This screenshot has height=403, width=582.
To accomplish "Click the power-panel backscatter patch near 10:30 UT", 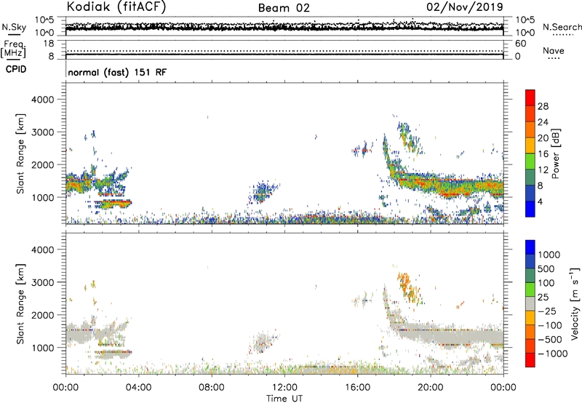I will (263, 192).
